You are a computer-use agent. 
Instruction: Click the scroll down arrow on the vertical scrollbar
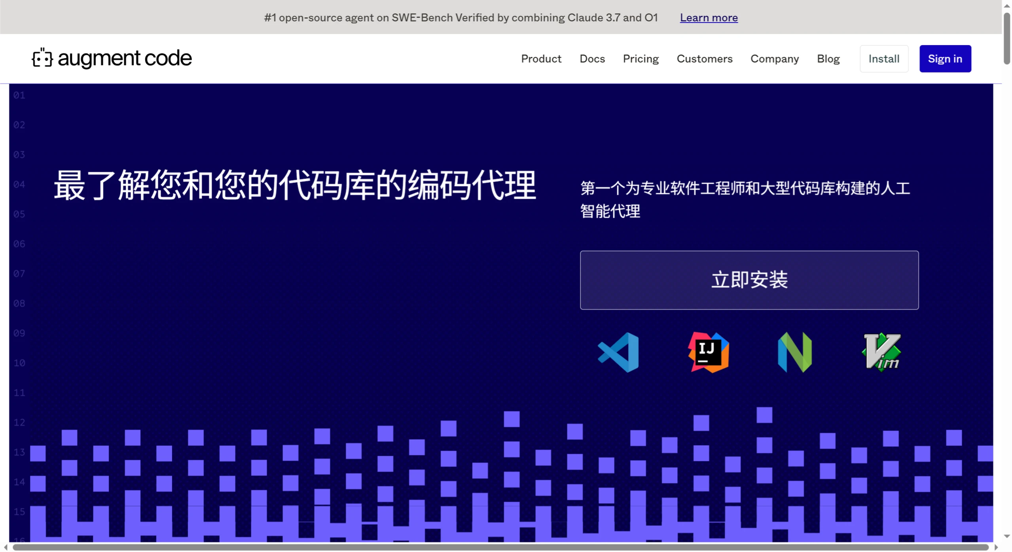1006,536
